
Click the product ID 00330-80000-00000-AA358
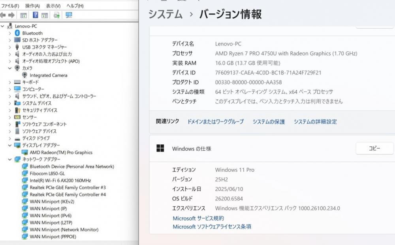(248, 82)
